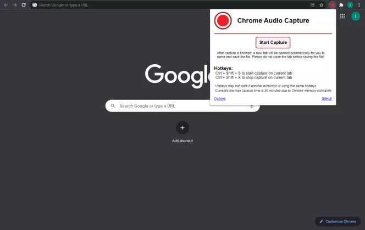Click the 'Hotkeys may not work' note
Screen dimensions: 365x230
(266, 86)
